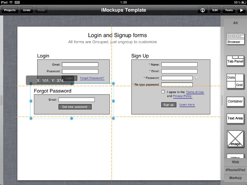Viewport: 247px width, 185px height.
Task: Enter Edit mode from top bar
Action: click(x=215, y=10)
